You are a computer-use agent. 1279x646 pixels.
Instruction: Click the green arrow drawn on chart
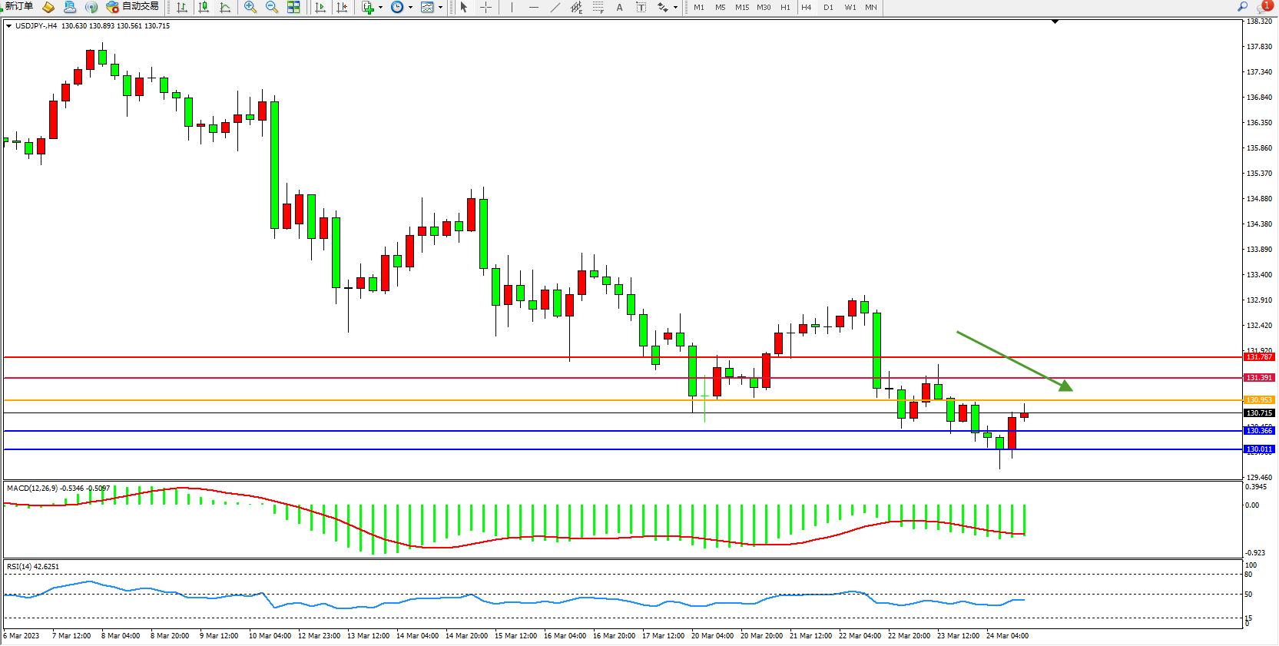(x=1012, y=359)
